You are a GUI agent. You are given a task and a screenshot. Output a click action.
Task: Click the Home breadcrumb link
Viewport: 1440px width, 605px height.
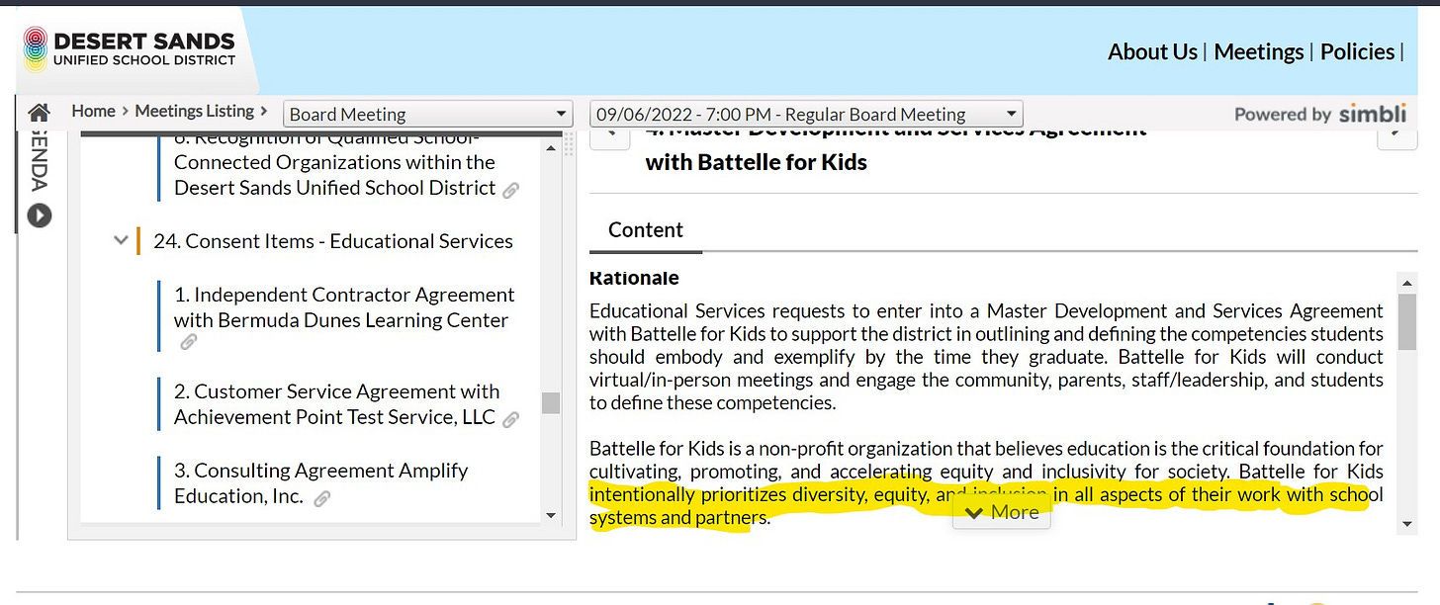(x=93, y=111)
